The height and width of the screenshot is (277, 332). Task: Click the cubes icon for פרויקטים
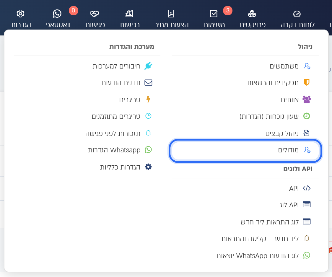[252, 14]
